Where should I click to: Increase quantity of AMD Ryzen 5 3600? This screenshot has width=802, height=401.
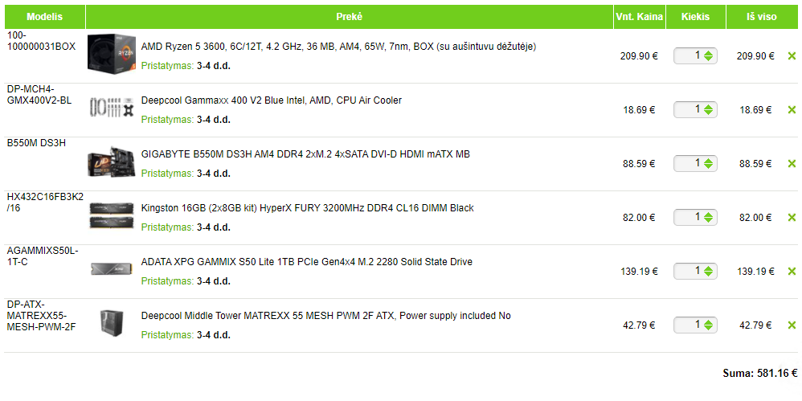coord(708,53)
